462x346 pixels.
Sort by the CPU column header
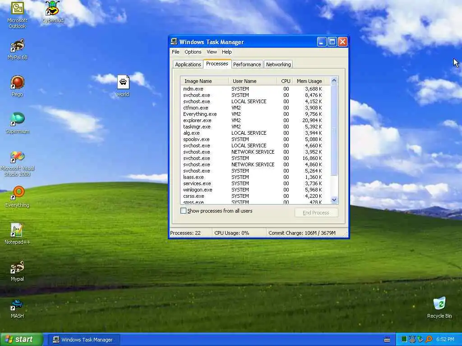(x=285, y=81)
